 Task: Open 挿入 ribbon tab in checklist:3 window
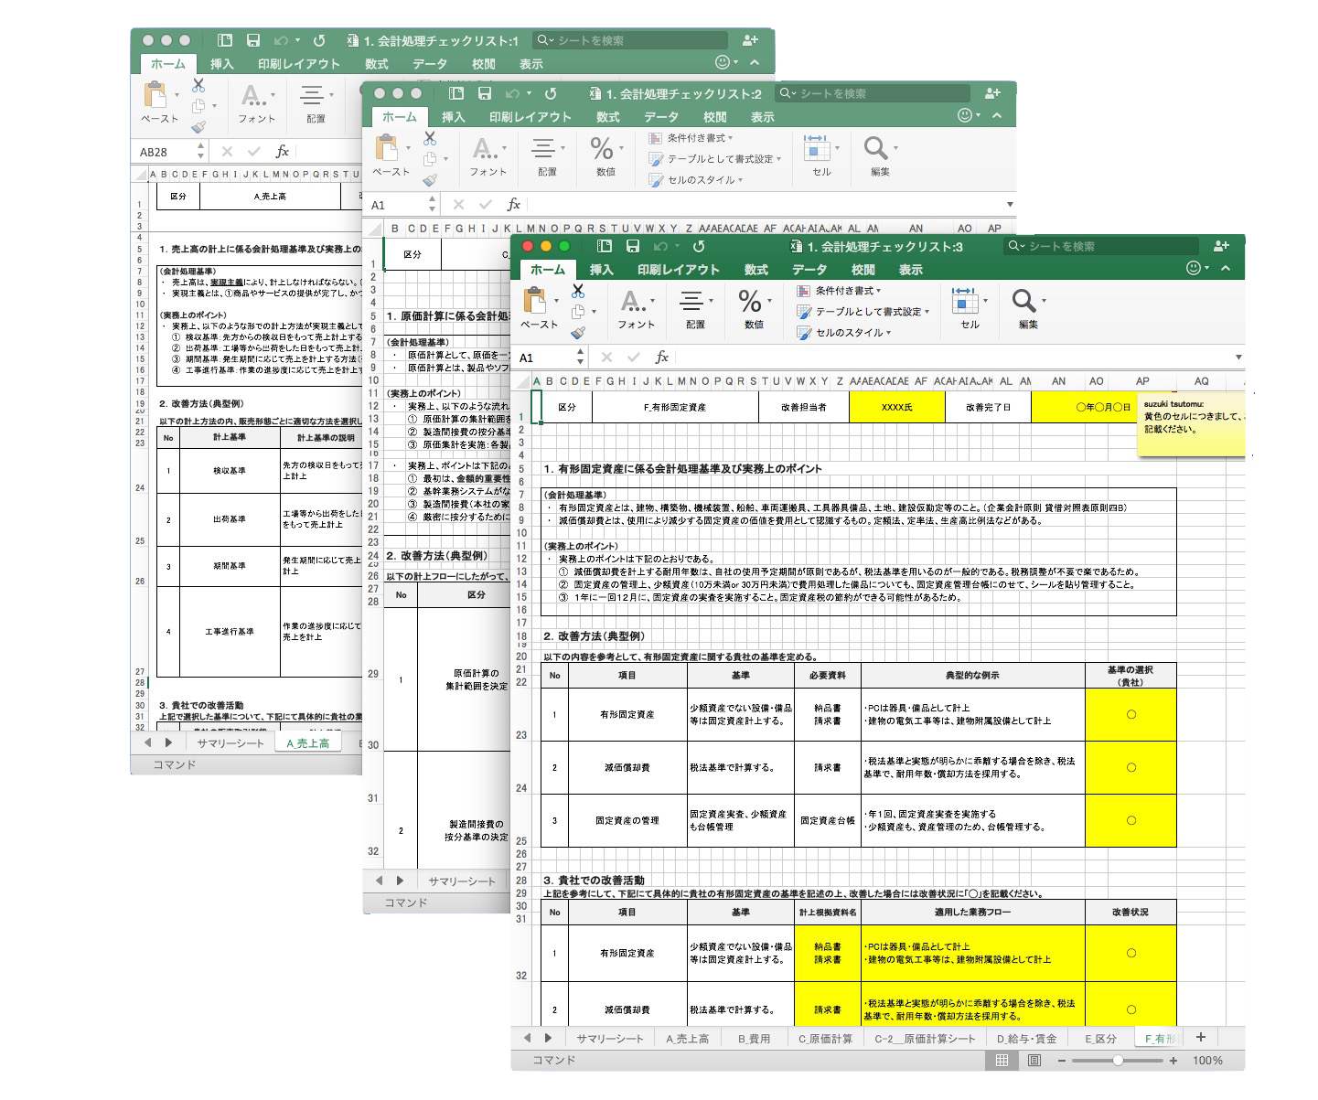pos(601,270)
